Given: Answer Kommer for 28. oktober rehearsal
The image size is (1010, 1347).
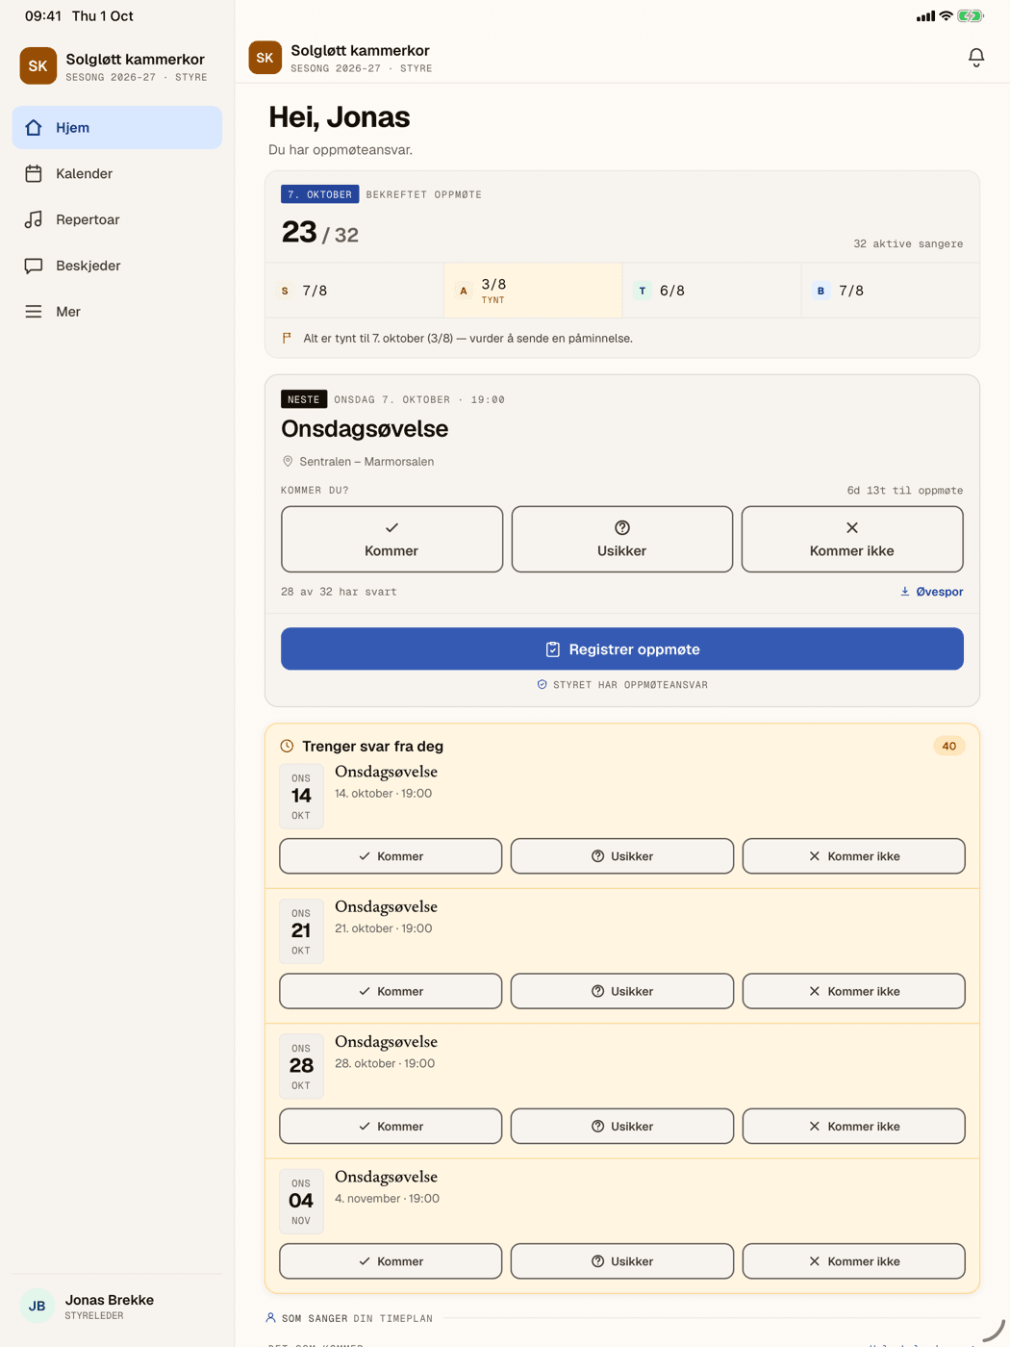Looking at the screenshot, I should pos(391,1126).
